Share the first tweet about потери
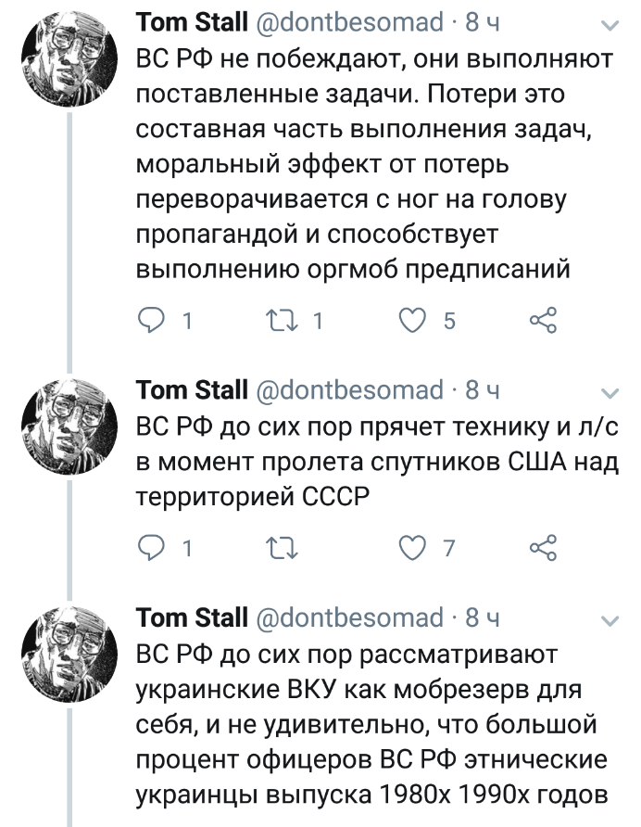 544,320
